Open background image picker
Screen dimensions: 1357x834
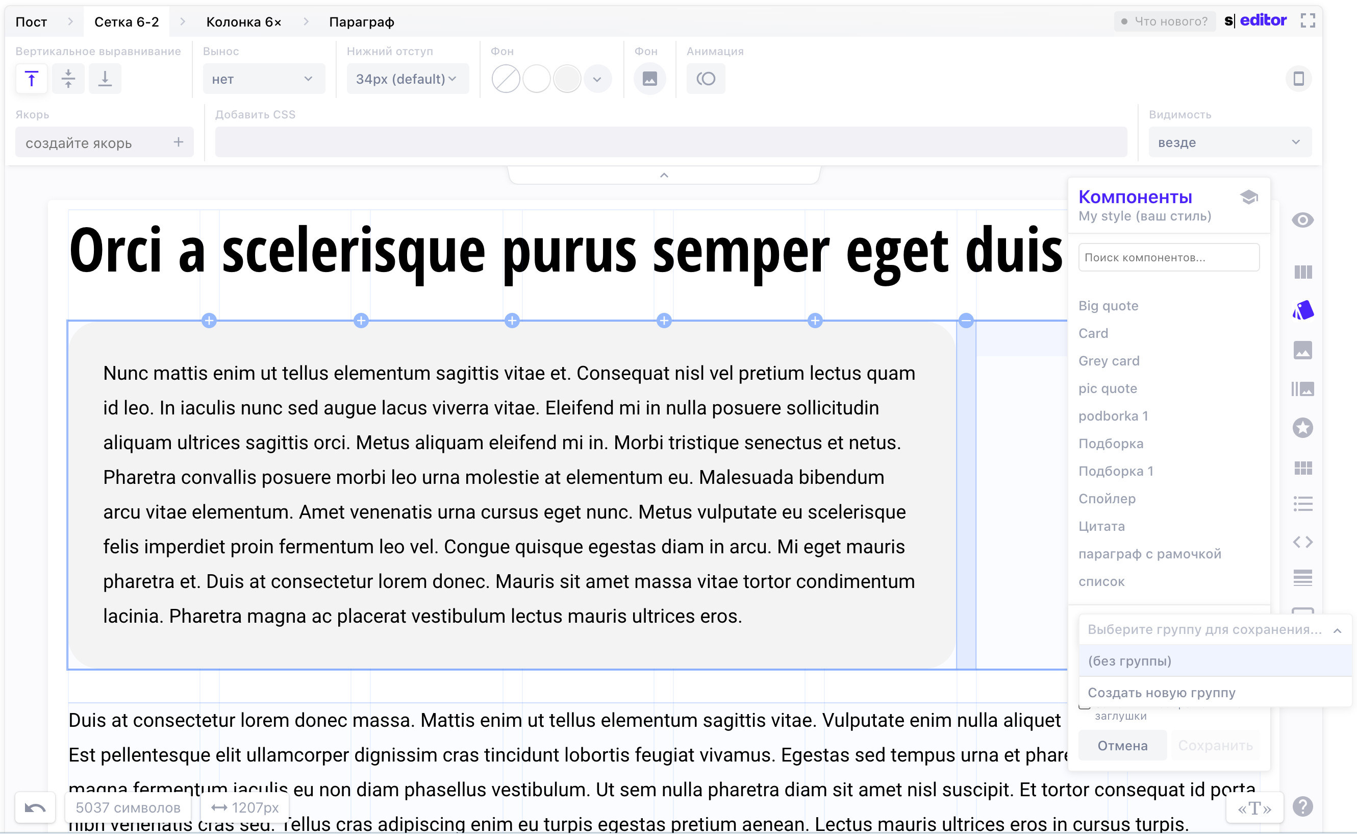650,79
